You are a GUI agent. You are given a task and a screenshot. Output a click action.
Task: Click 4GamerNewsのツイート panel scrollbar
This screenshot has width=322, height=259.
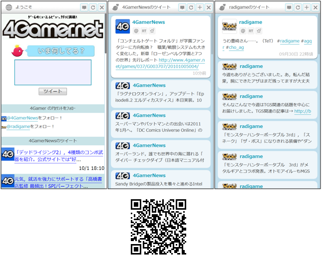pos(212,33)
